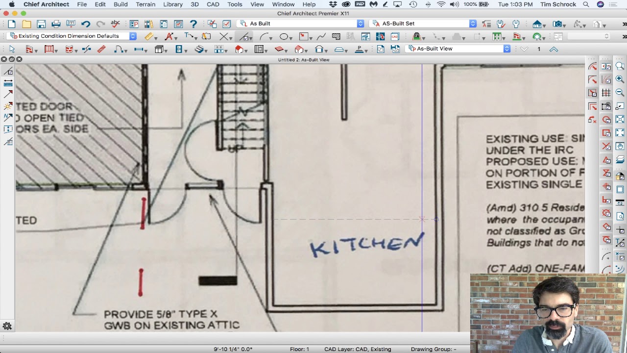Choose the tape measure Dimension tool
Viewport: 627px width, 353px height.
coord(148,36)
